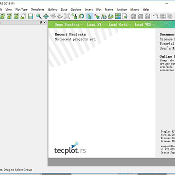Open the Insert menu
This screenshot has width=175, height=175.
[89, 10]
